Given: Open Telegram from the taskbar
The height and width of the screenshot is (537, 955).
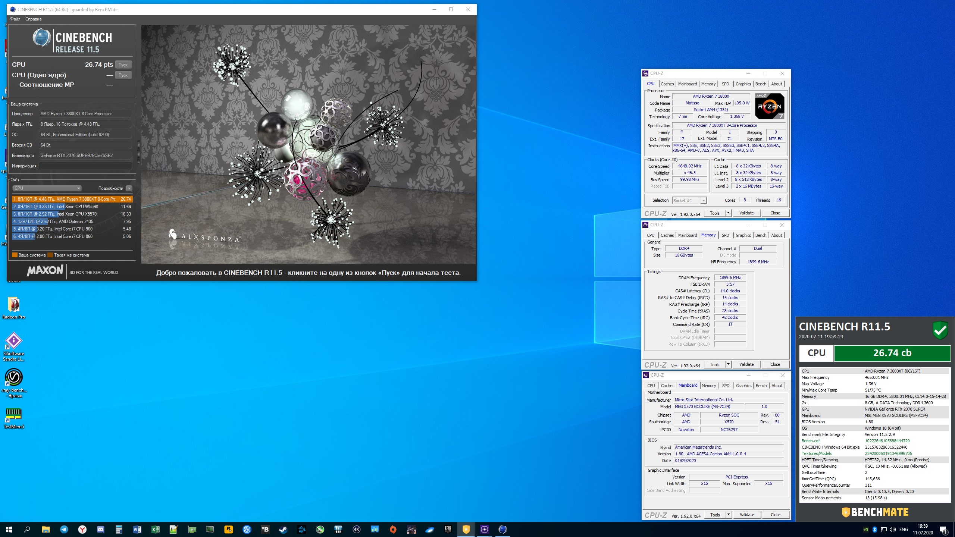Looking at the screenshot, I should tap(64, 529).
